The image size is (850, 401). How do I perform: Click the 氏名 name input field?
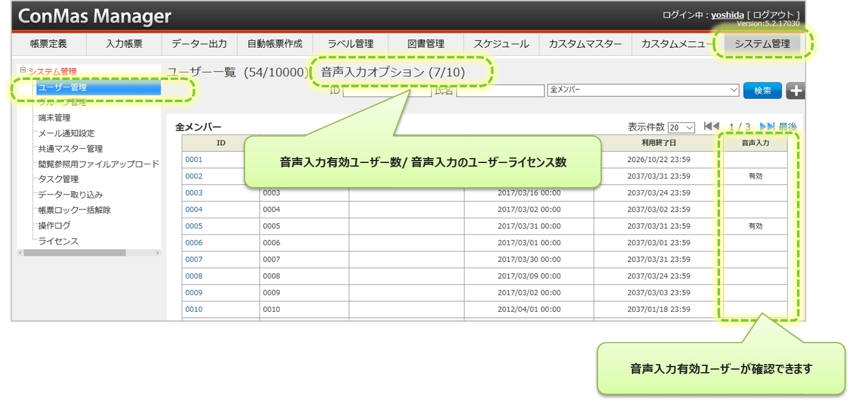pos(500,90)
